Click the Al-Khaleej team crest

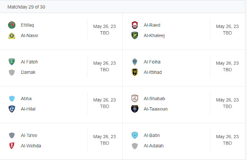(x=135, y=36)
